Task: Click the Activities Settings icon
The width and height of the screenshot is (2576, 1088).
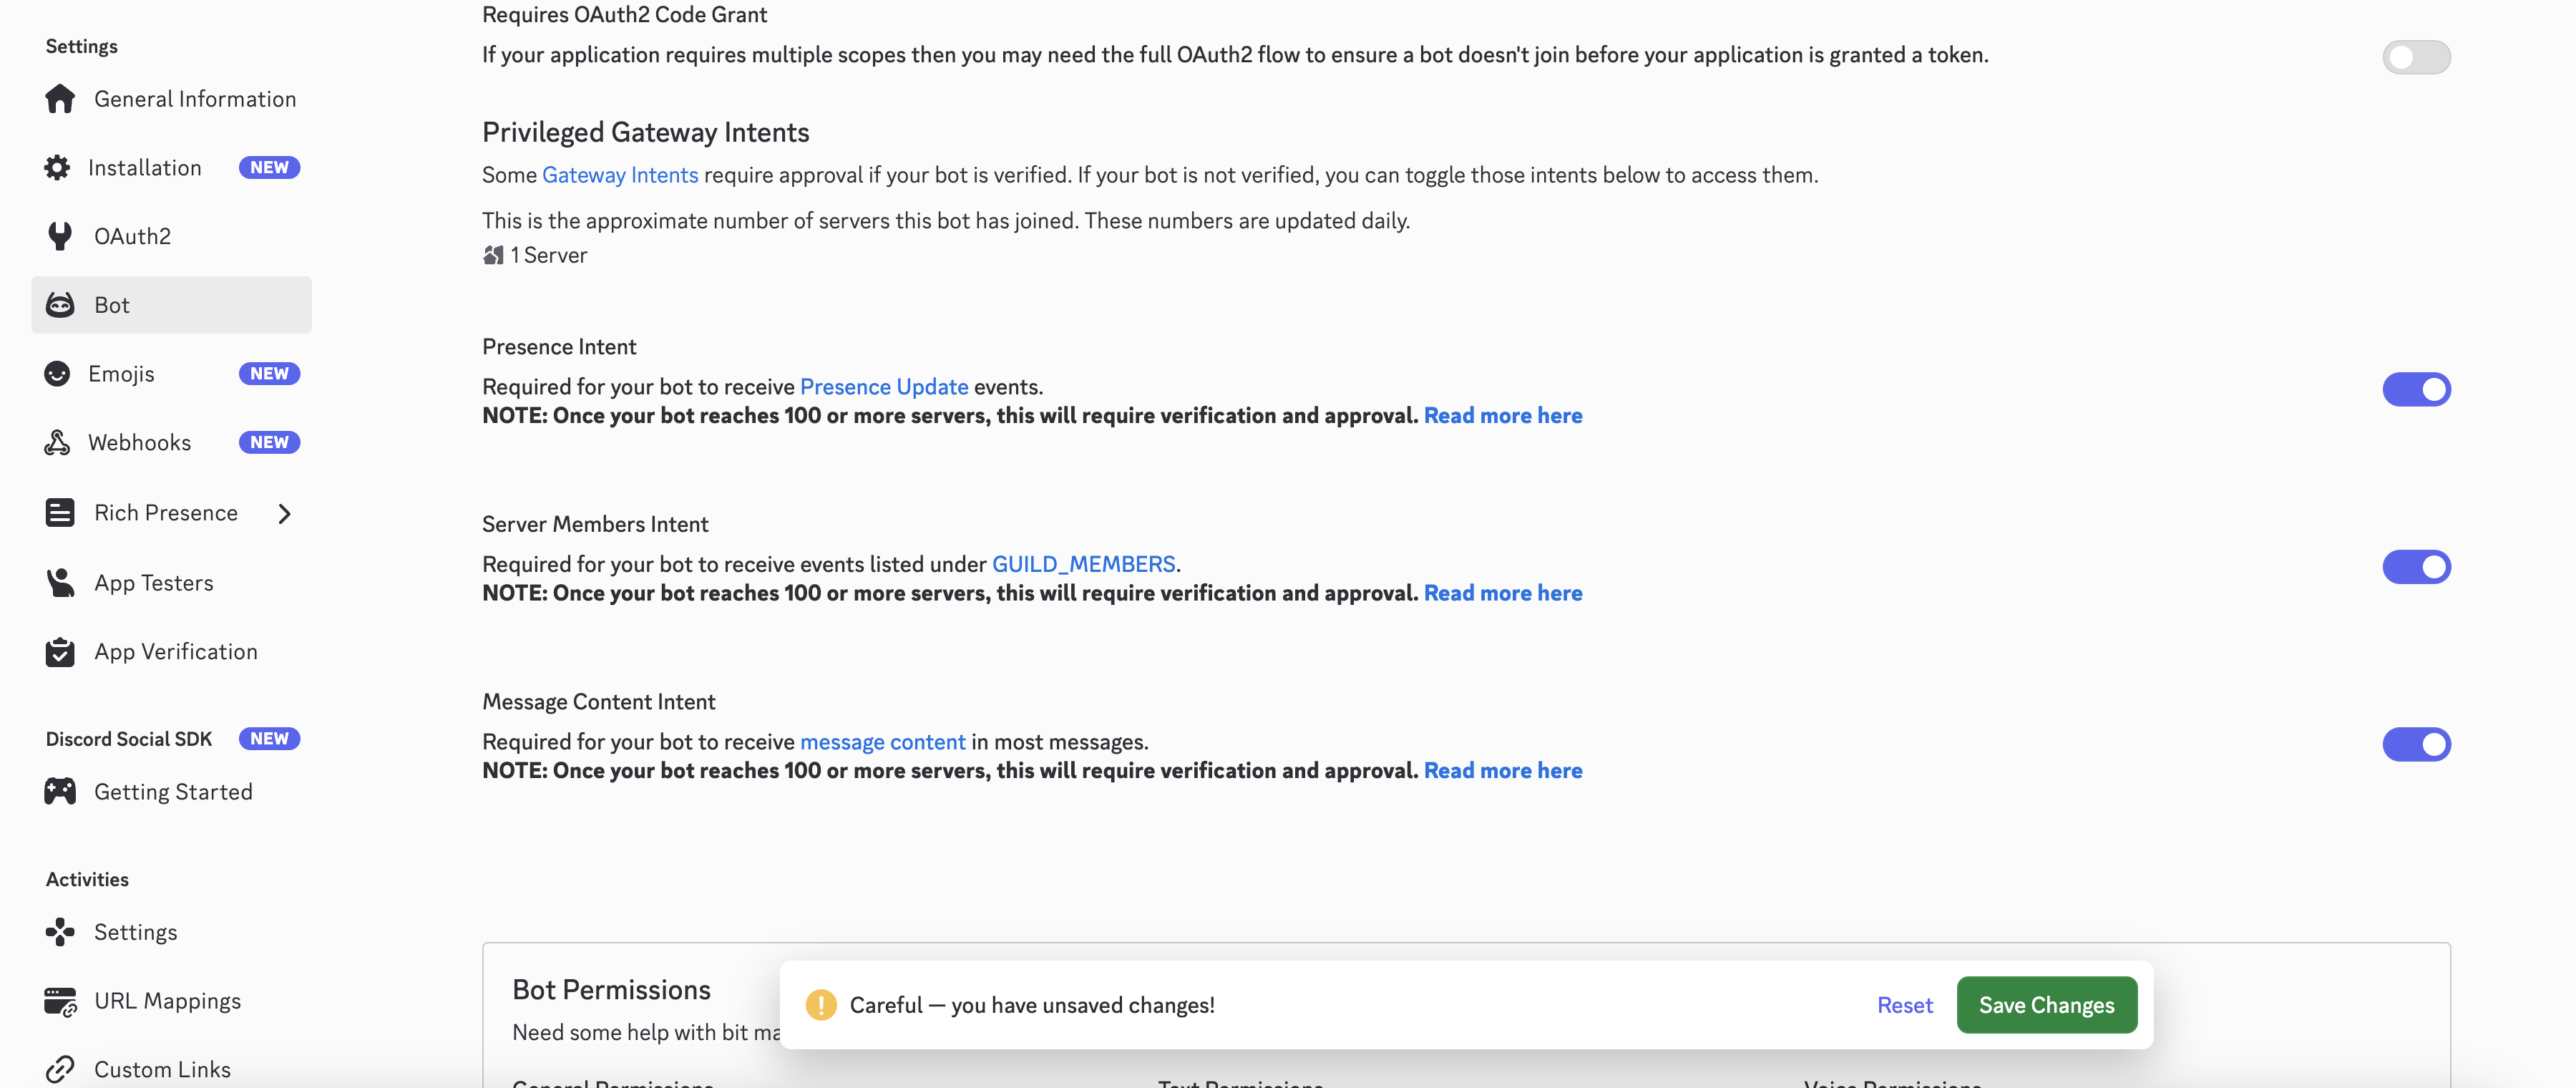Action: click(x=60, y=931)
